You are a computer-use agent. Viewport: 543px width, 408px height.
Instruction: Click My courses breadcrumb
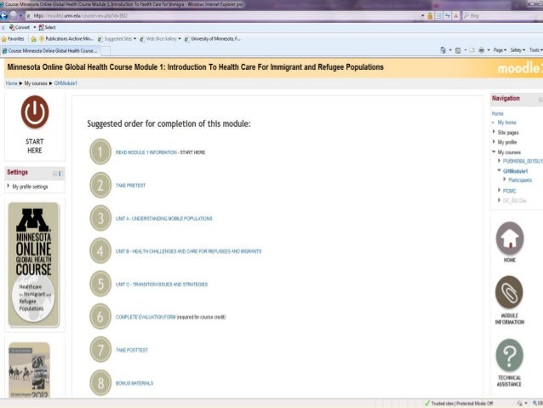(36, 83)
